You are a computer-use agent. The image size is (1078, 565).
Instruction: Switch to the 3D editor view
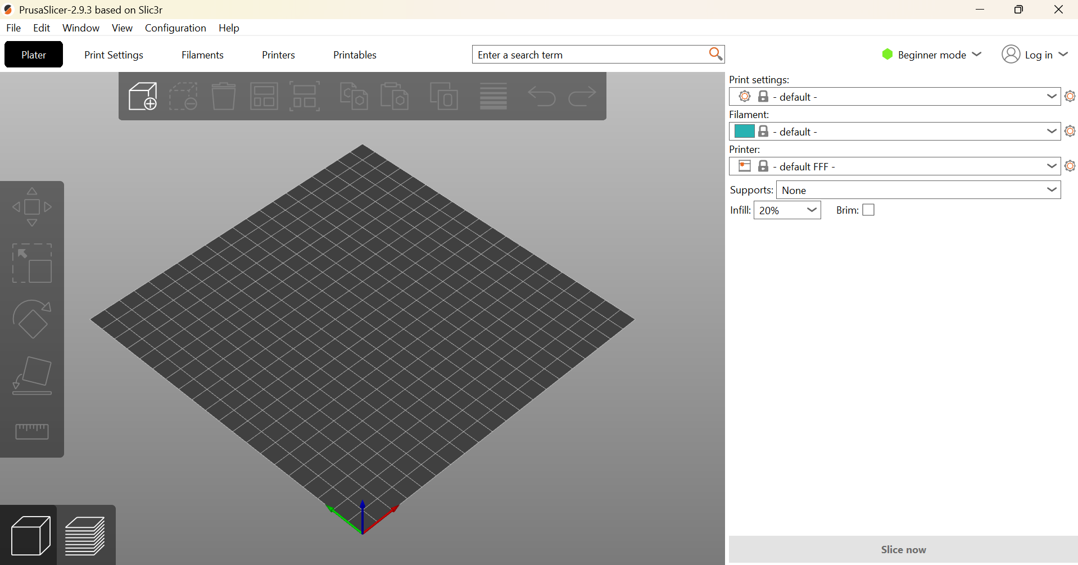(30, 535)
